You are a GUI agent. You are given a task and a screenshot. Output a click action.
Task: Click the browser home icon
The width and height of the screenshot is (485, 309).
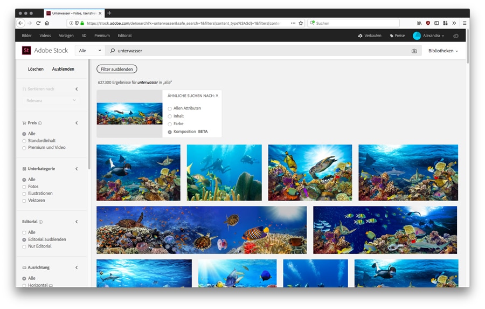click(47, 23)
